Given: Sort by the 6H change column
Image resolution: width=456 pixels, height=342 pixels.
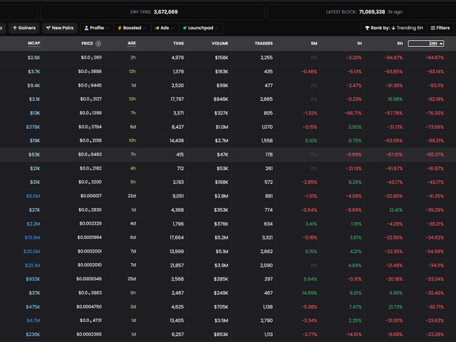Looking at the screenshot, I should (400, 44).
